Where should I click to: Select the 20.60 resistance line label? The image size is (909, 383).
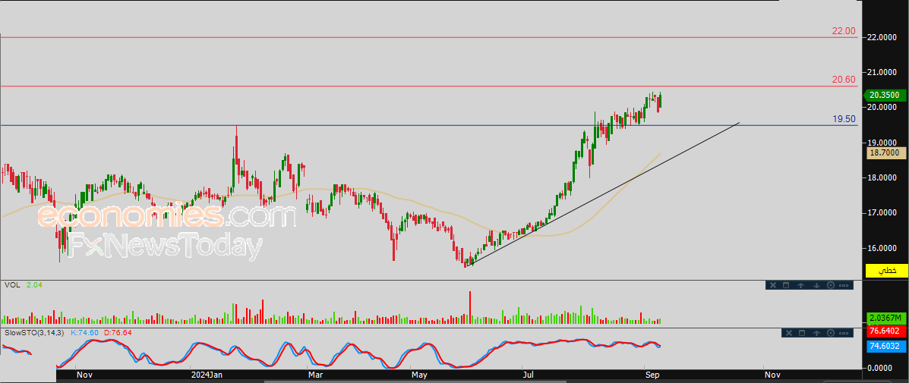click(x=844, y=80)
